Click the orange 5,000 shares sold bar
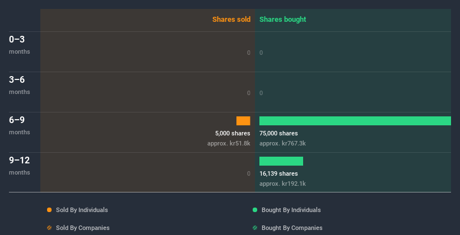 click(243, 121)
